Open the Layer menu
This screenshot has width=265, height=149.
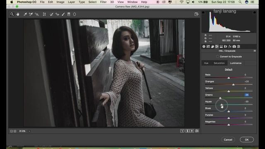(72, 2)
